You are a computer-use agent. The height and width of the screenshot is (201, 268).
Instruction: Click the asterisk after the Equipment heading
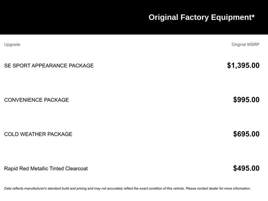point(253,16)
